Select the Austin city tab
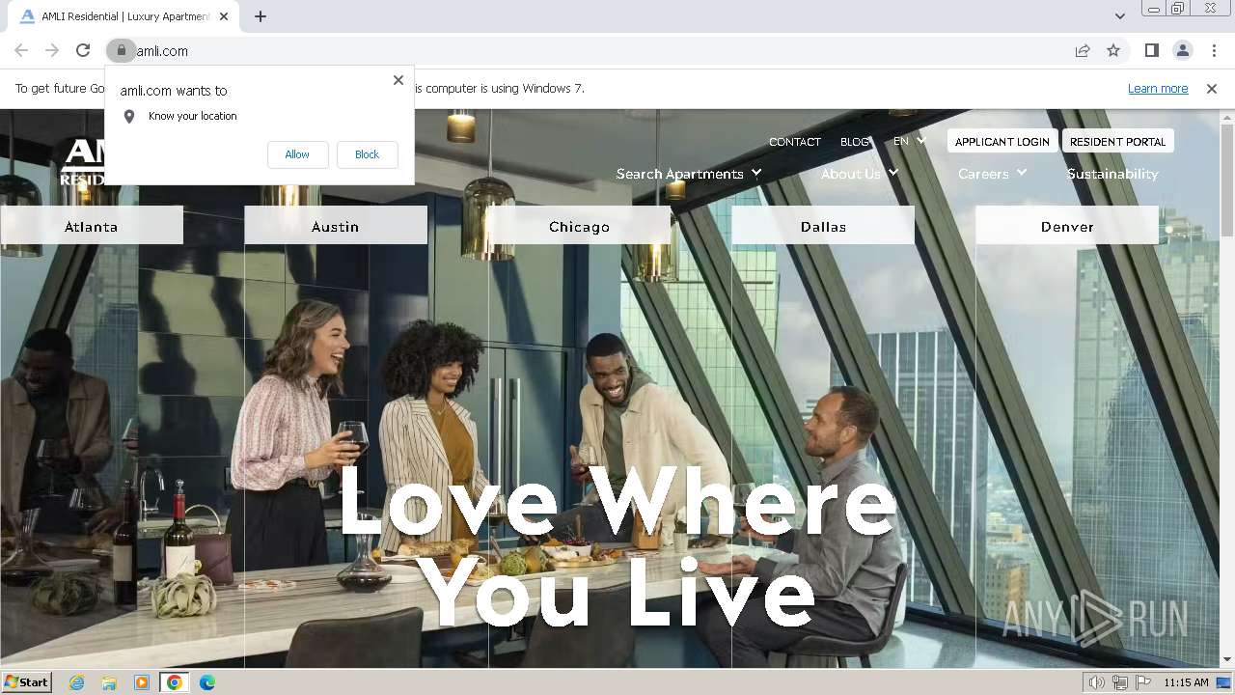Viewport: 1235px width, 695px height. pos(336,226)
